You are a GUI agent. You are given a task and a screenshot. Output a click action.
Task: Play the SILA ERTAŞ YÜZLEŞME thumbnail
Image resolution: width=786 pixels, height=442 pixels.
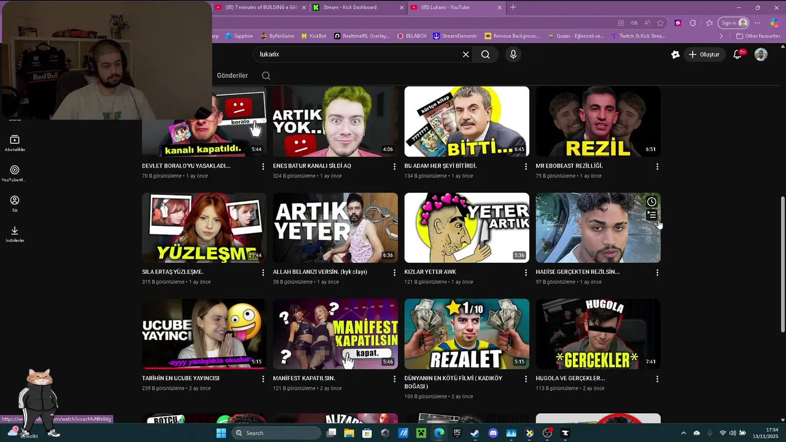(x=204, y=228)
